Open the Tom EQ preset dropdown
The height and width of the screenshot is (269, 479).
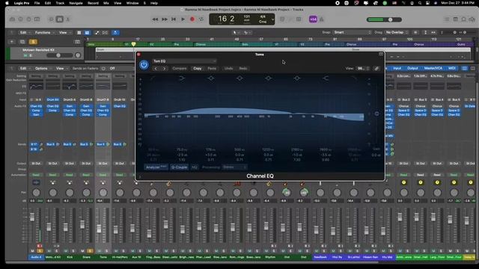tap(184, 61)
